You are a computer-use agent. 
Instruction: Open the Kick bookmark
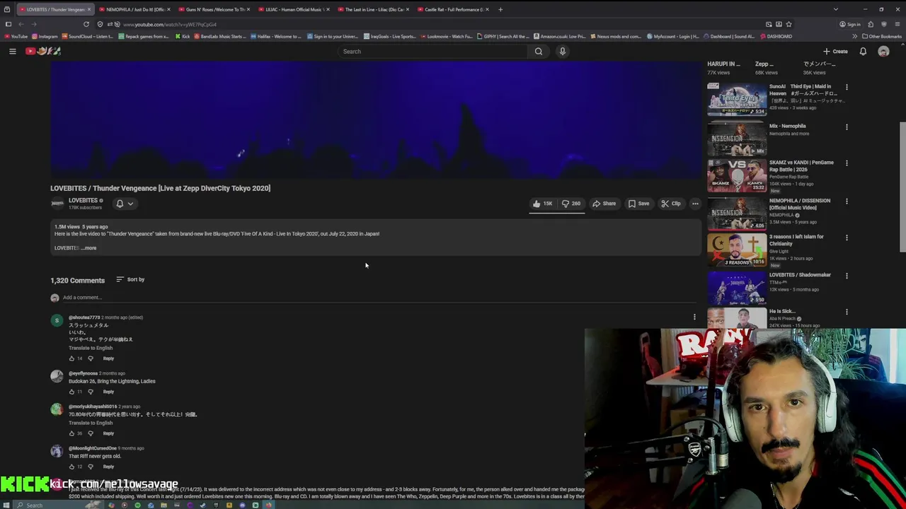pyautogui.click(x=183, y=36)
